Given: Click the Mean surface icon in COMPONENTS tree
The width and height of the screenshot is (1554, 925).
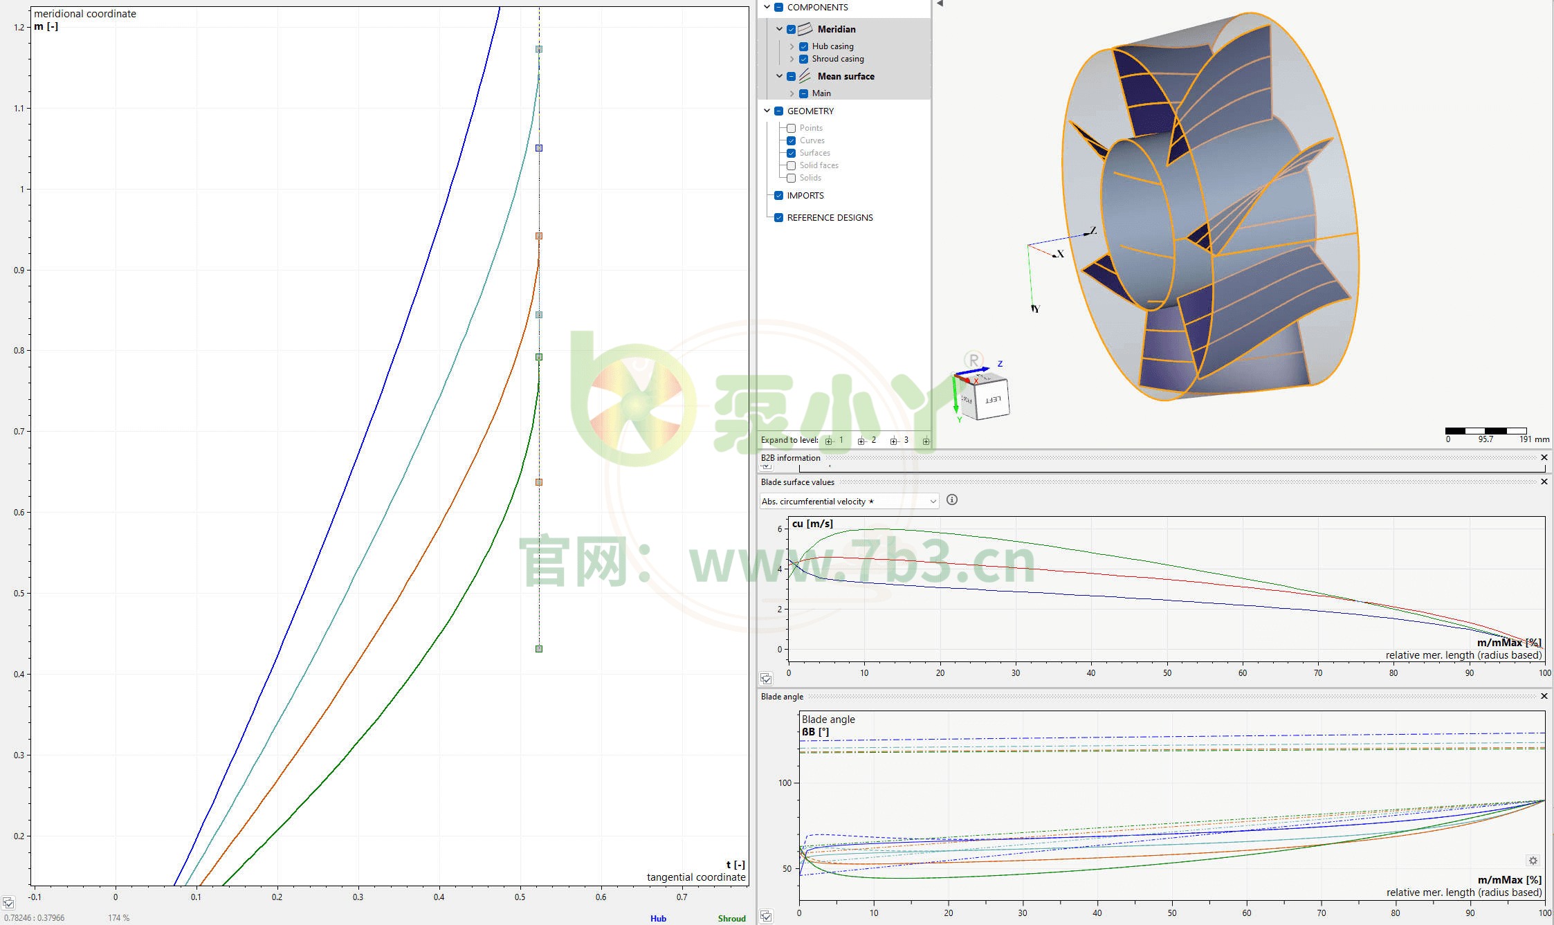Looking at the screenshot, I should (805, 76).
